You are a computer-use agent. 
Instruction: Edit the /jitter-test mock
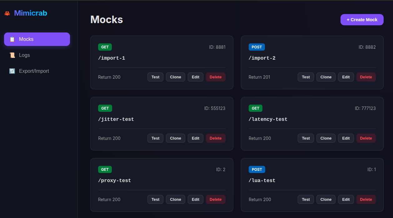[x=195, y=138]
